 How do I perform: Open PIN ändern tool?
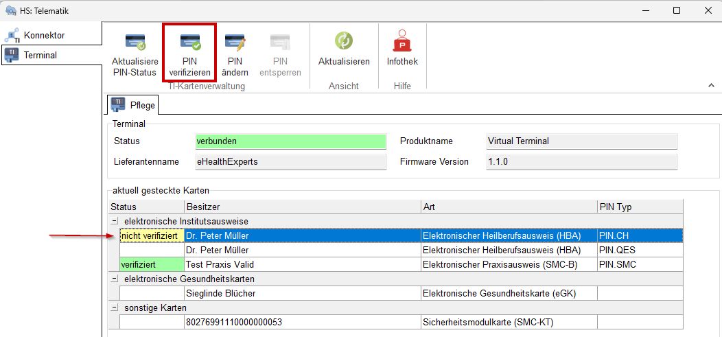click(x=235, y=43)
